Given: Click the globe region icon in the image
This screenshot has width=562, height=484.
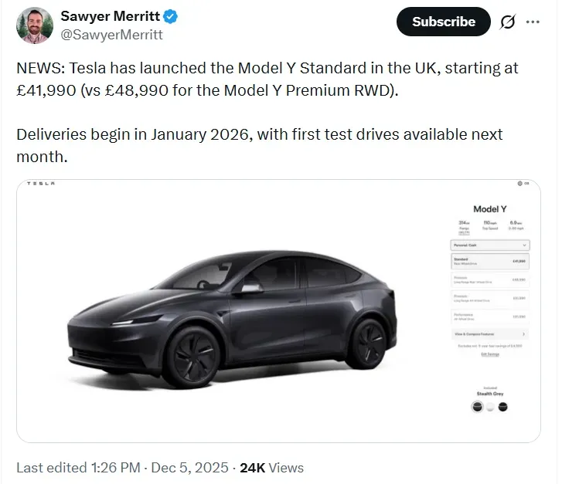Looking at the screenshot, I should point(520,183).
